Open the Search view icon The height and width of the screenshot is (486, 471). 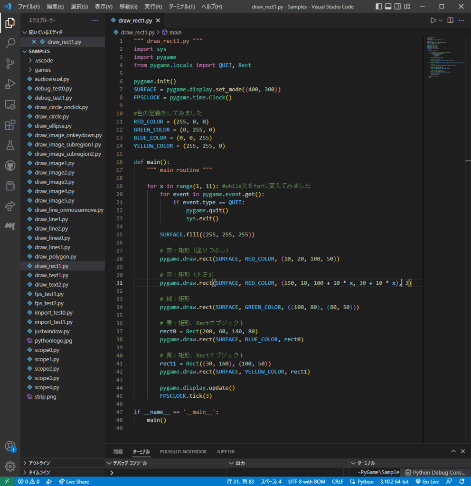(x=10, y=43)
